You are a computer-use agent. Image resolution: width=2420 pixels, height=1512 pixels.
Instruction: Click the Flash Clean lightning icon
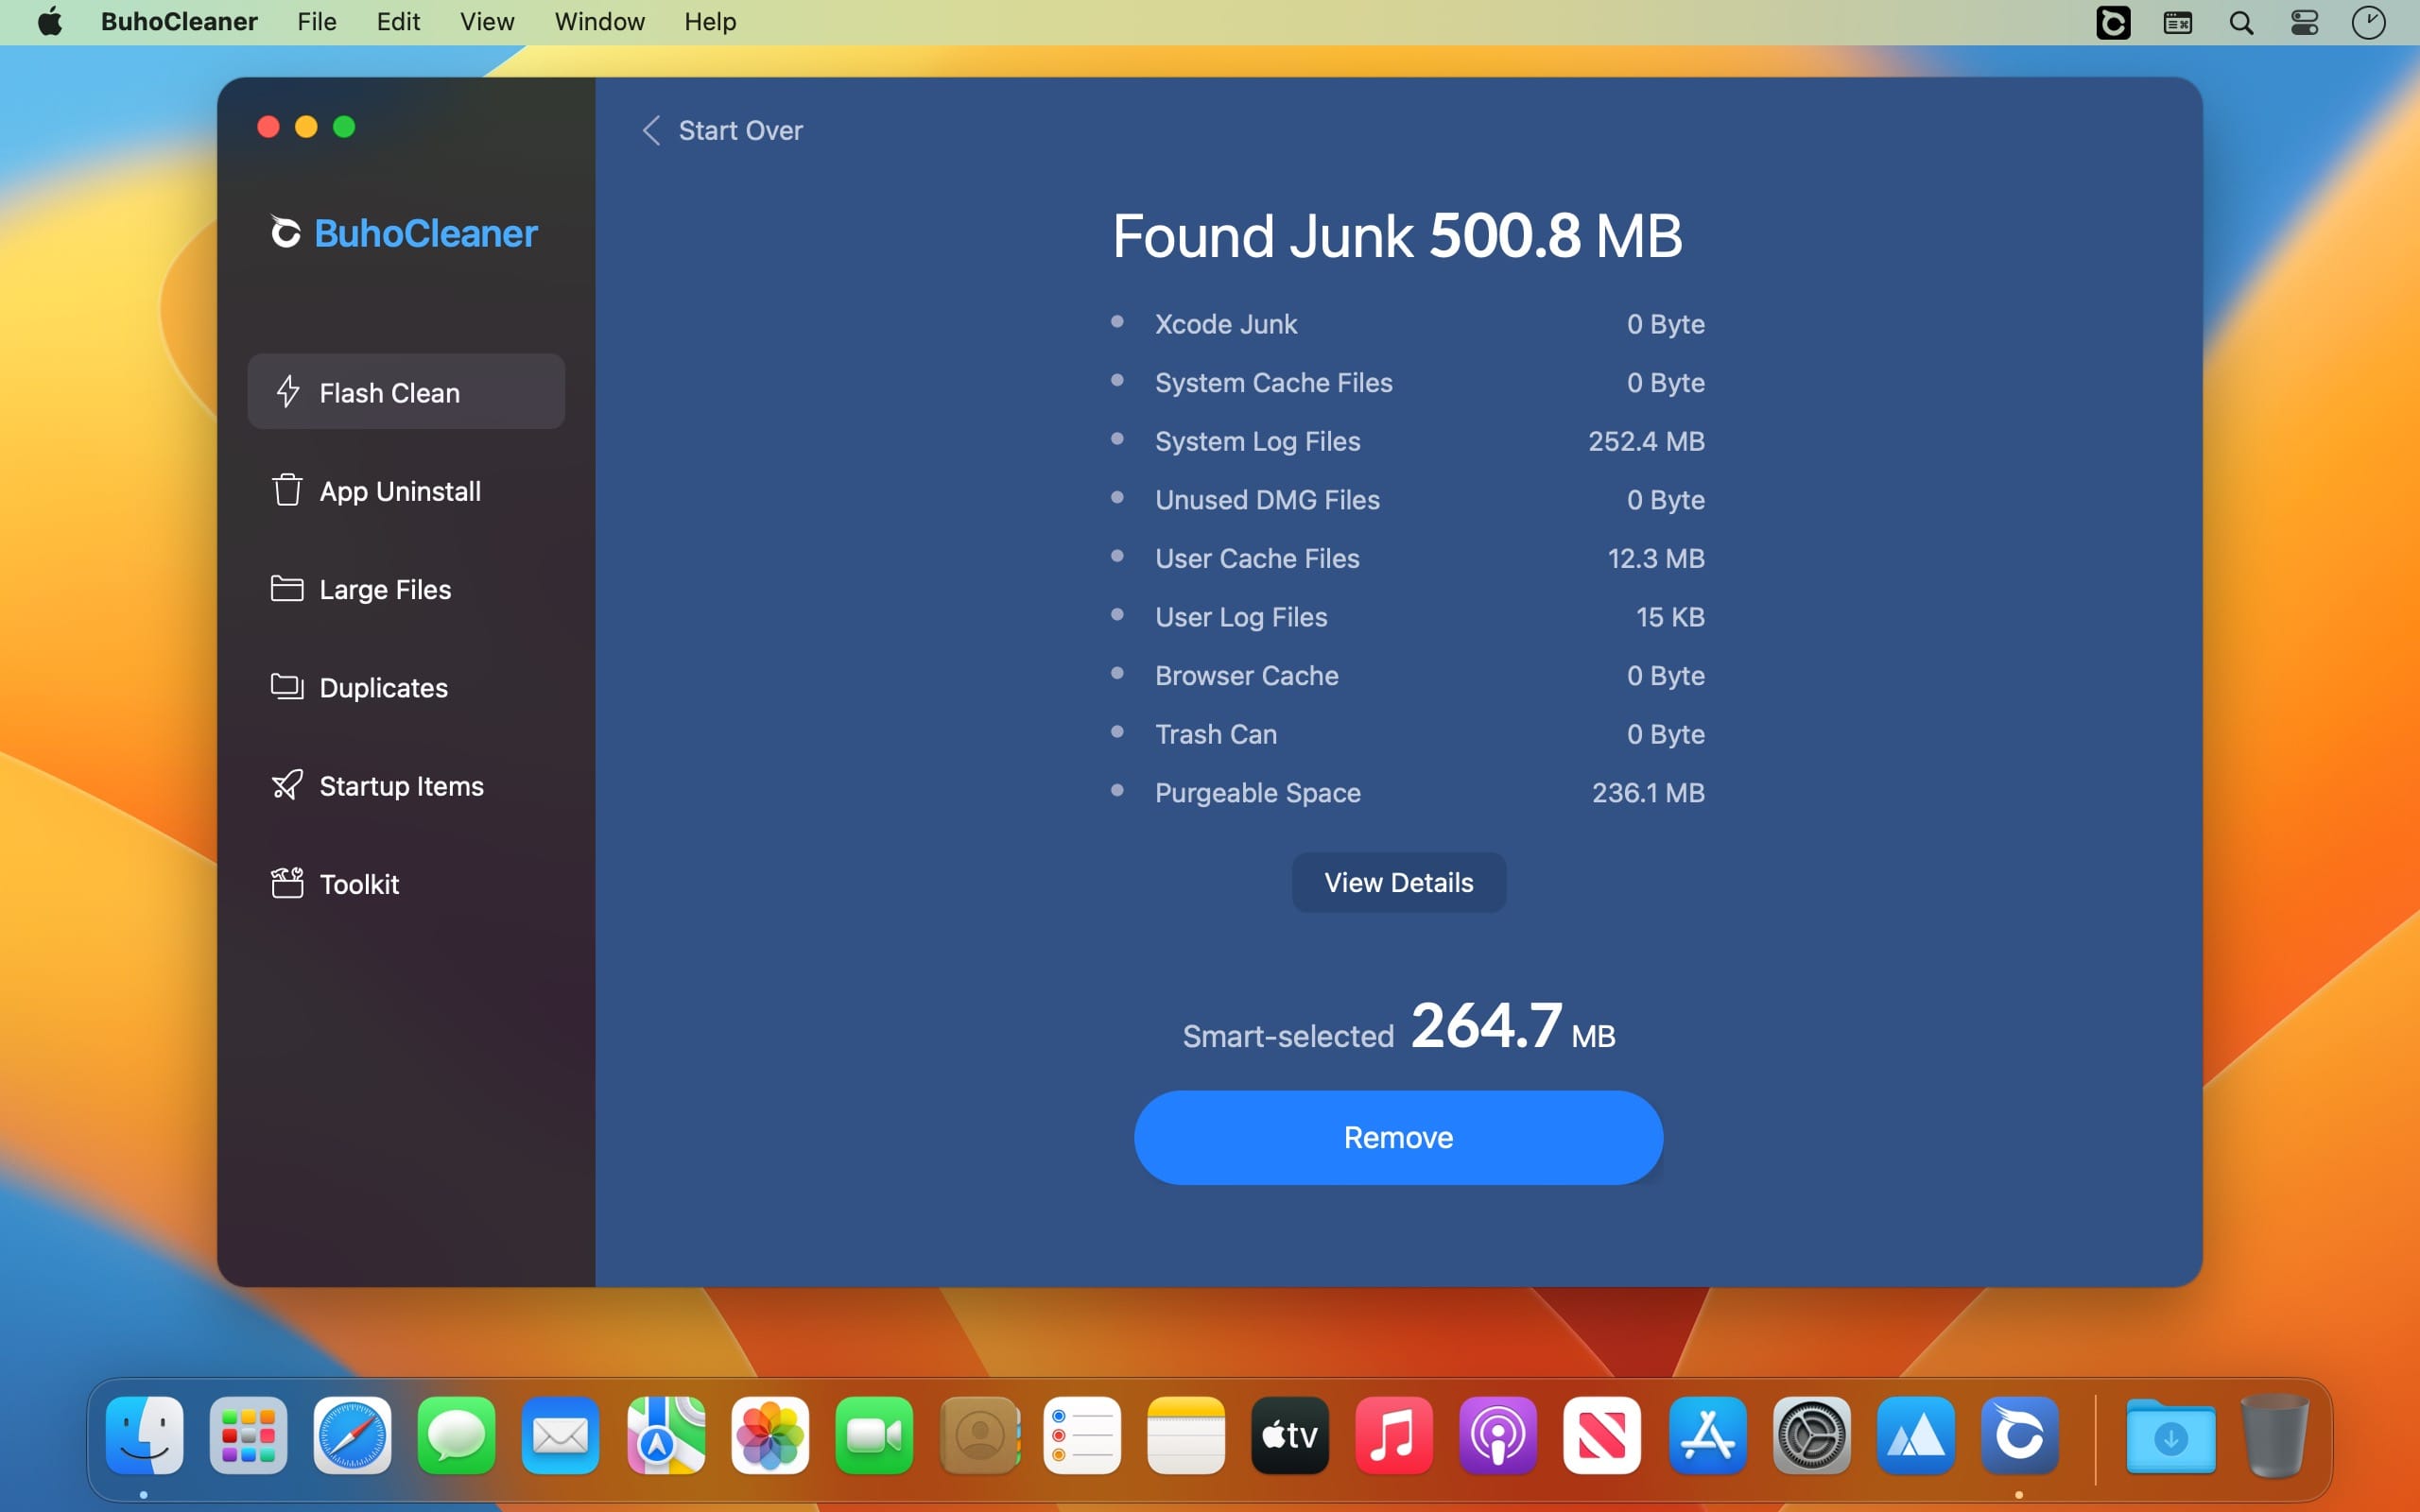[x=288, y=392]
